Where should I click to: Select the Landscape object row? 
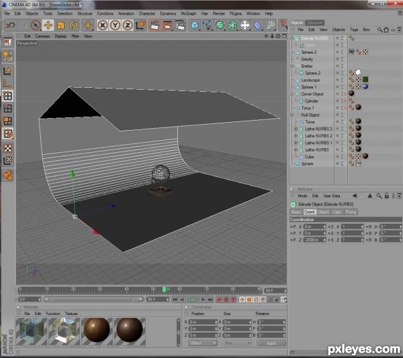pyautogui.click(x=312, y=80)
